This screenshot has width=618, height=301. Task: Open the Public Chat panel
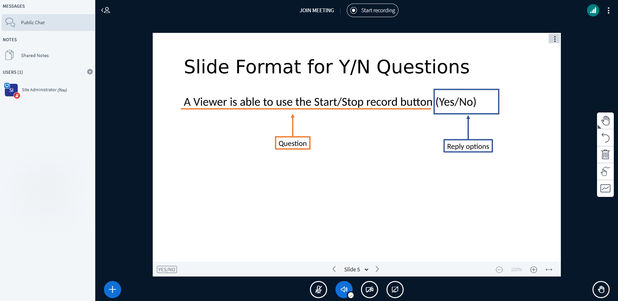point(33,23)
